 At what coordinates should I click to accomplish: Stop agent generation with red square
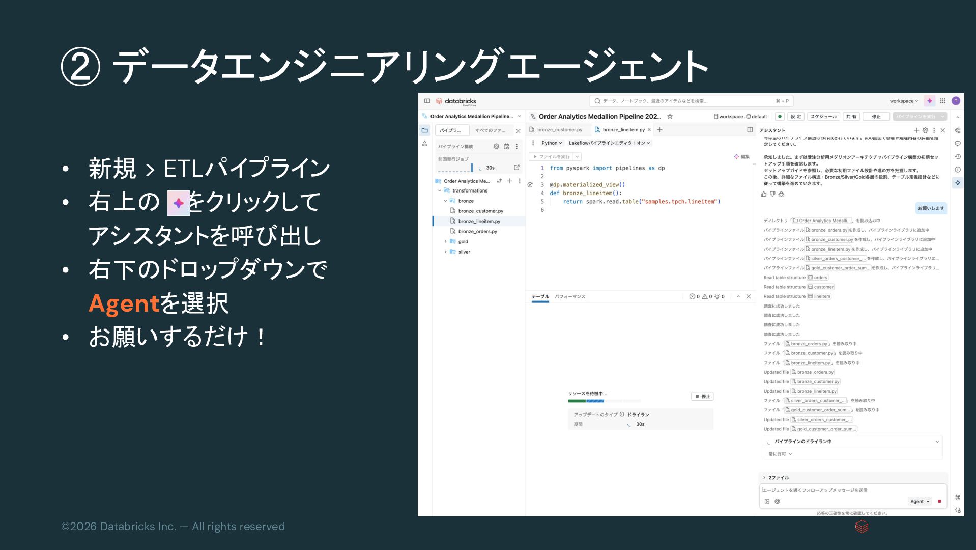click(939, 502)
